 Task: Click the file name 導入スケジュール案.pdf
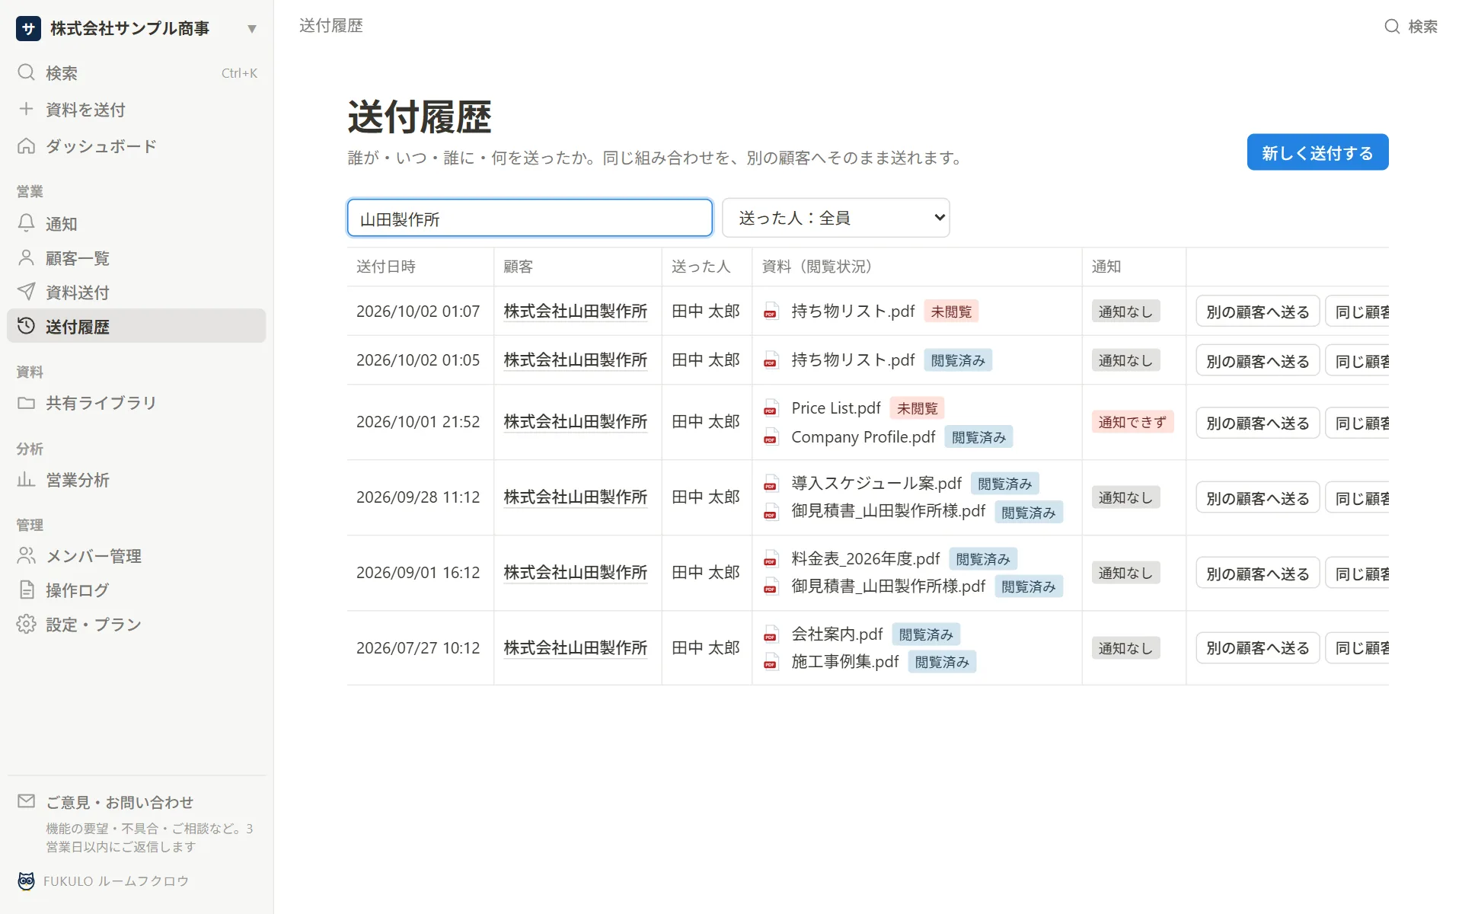[x=876, y=484]
